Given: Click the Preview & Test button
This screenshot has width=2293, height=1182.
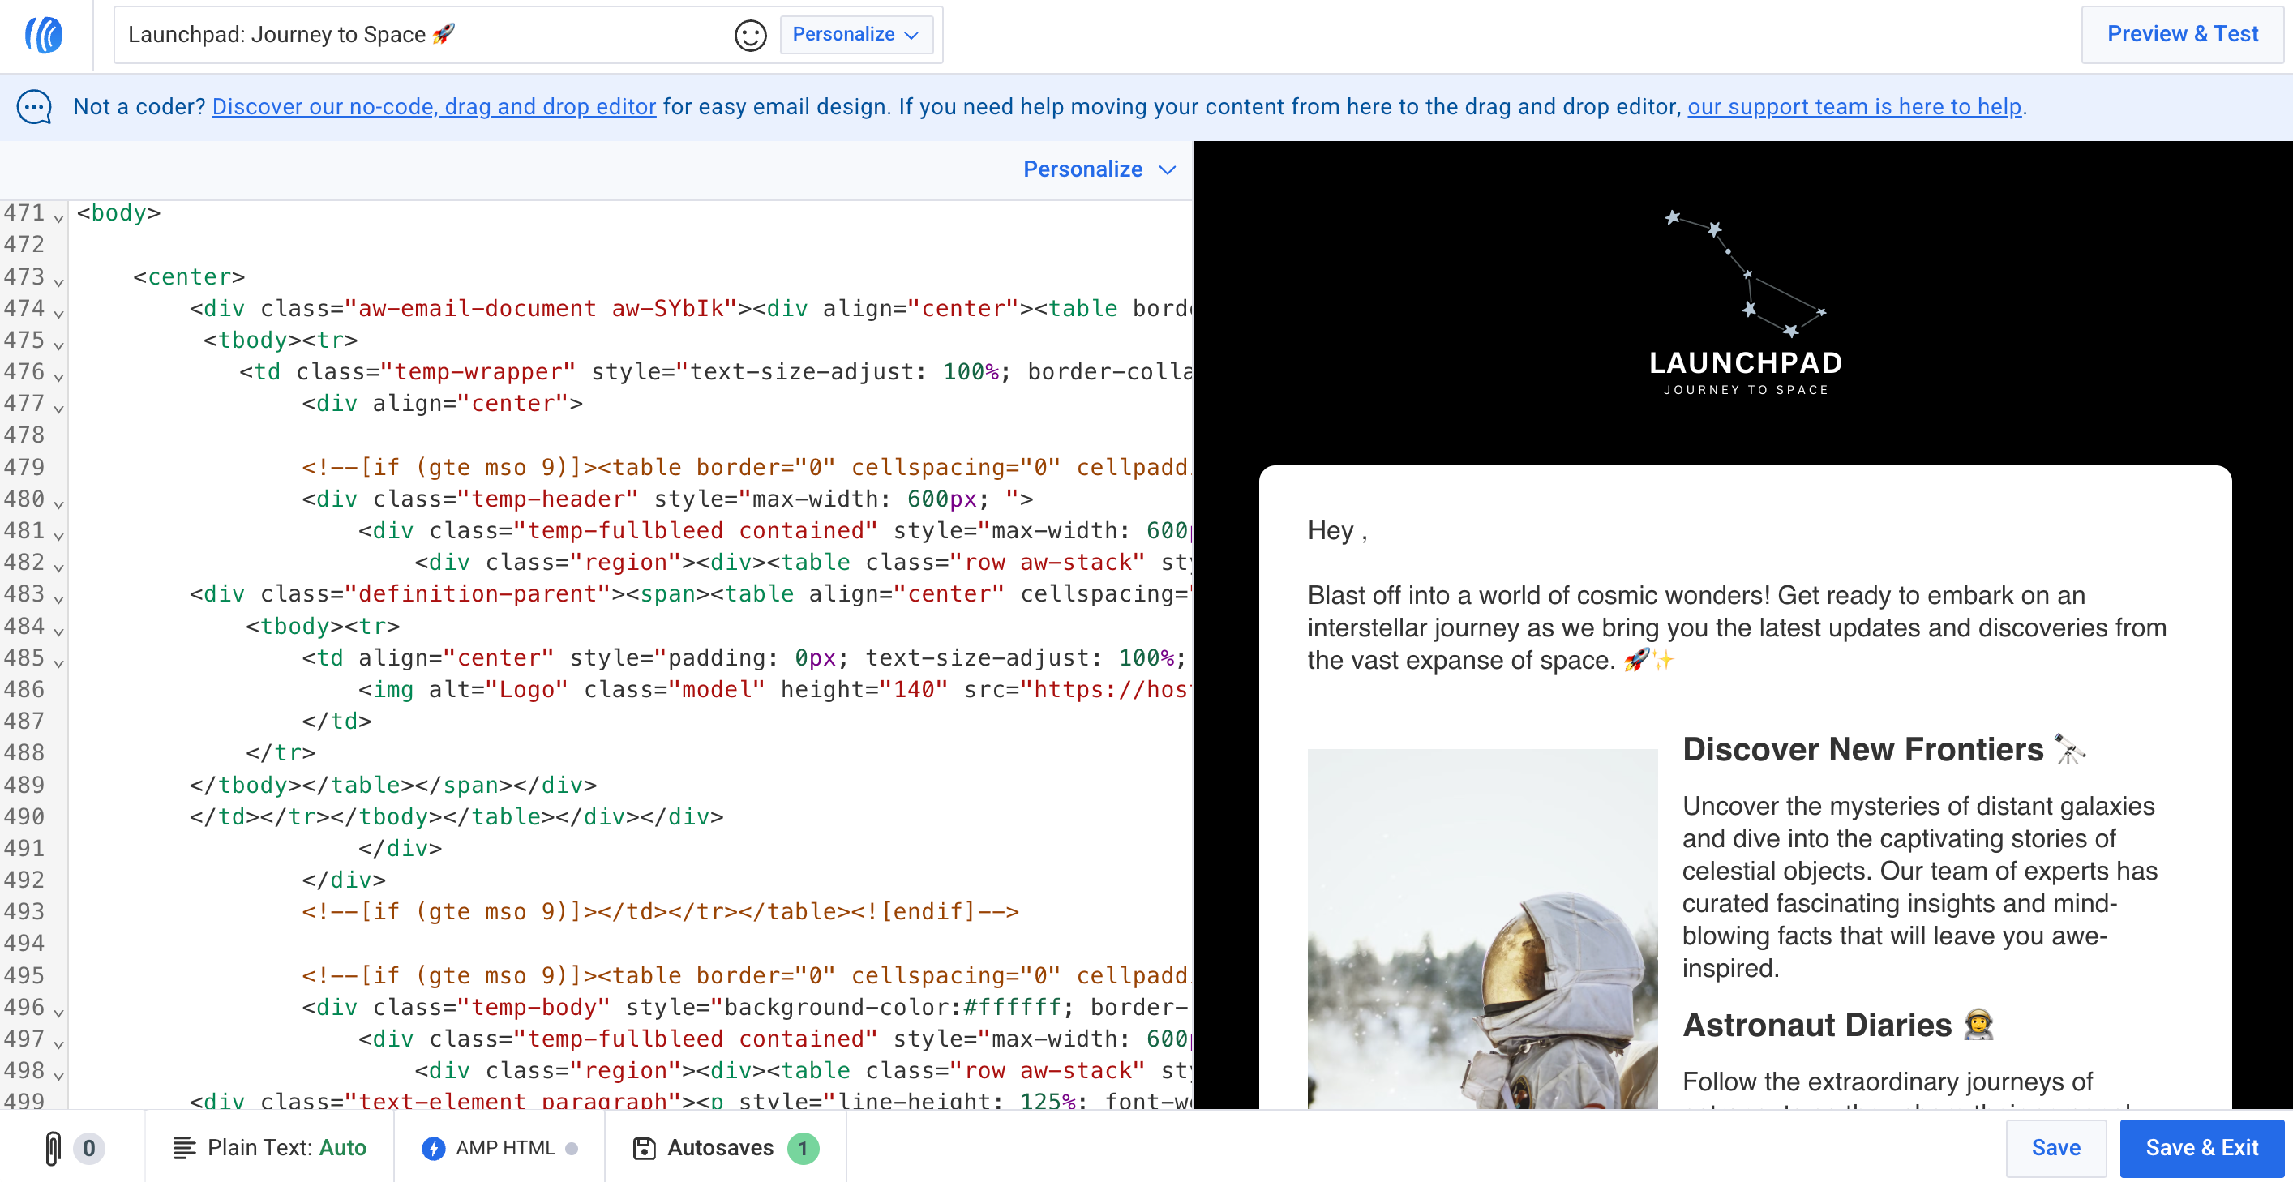Looking at the screenshot, I should (2182, 34).
